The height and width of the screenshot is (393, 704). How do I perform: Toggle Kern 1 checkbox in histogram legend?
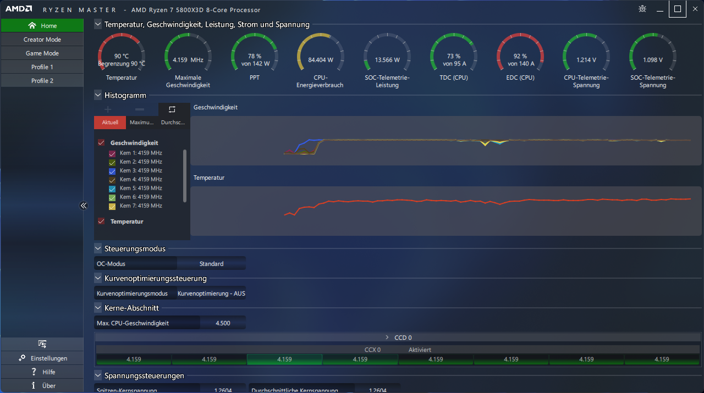click(x=112, y=153)
